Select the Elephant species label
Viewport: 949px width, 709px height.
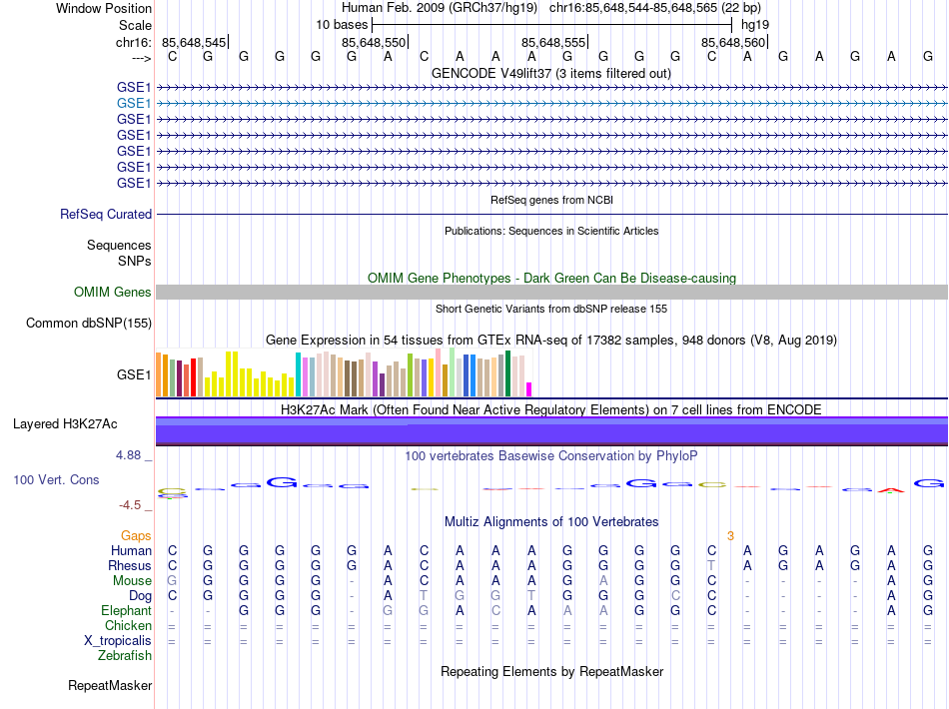126,611
